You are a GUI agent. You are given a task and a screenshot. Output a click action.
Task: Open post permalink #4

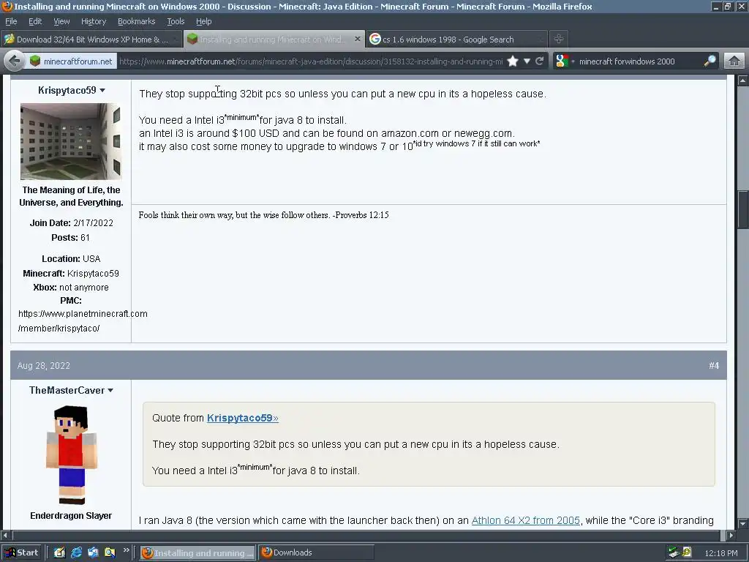coord(714,365)
